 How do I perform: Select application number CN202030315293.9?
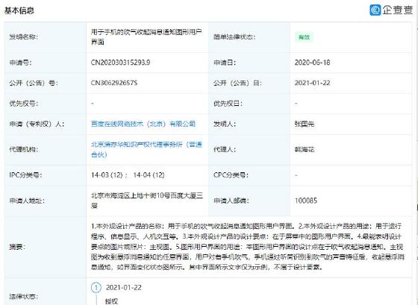120,63
